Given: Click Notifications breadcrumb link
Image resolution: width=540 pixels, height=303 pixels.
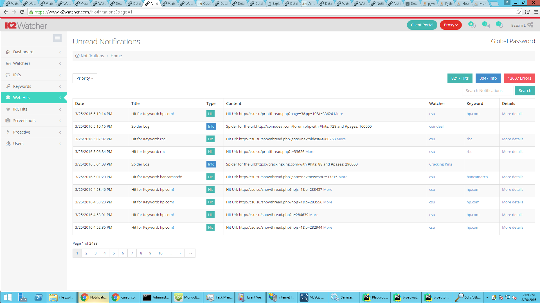Looking at the screenshot, I should [92, 56].
